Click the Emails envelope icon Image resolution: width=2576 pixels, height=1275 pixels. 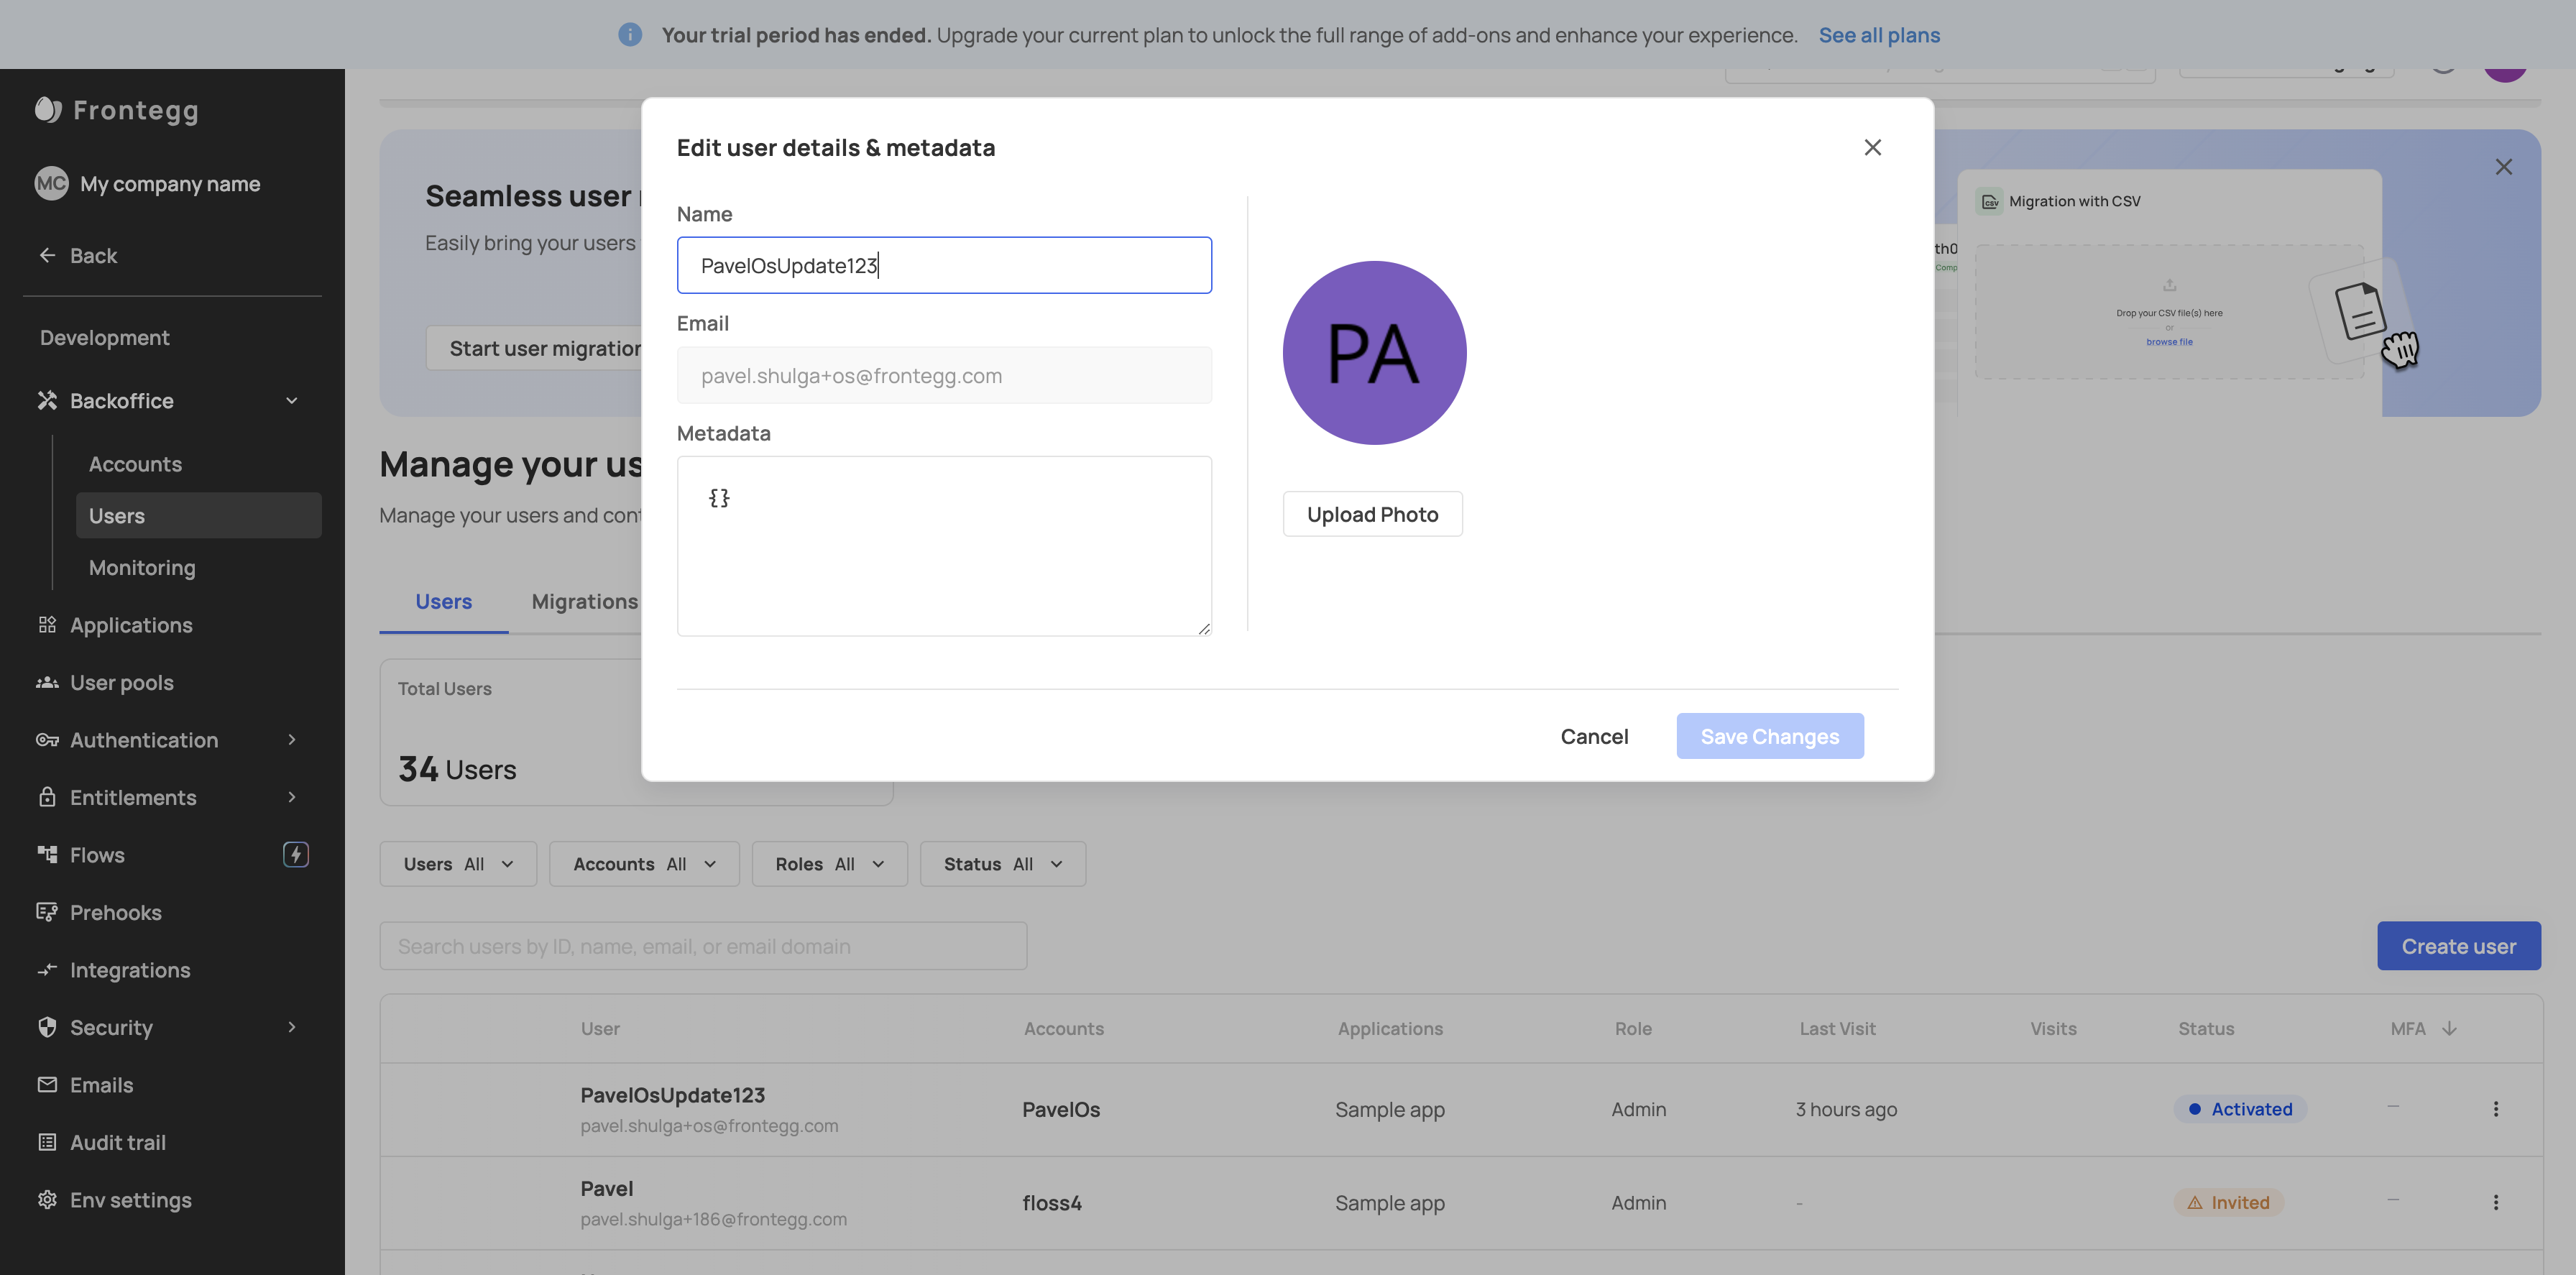point(47,1084)
